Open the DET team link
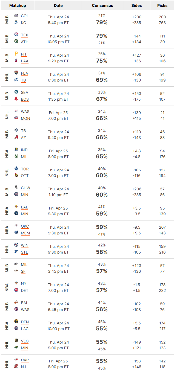Viewport: 174px width, 372px height. click(24, 291)
